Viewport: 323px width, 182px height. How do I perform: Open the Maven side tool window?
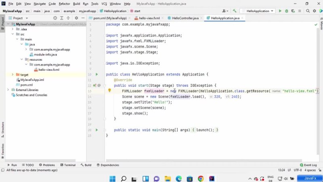321,23
